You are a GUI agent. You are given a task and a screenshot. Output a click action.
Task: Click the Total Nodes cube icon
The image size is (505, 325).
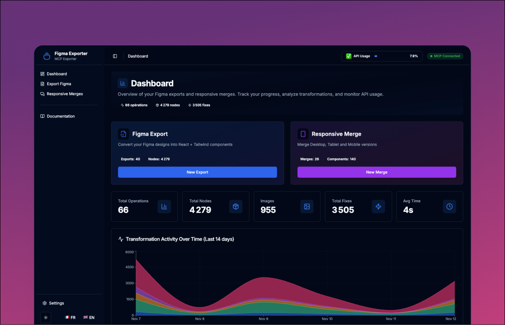pyautogui.click(x=236, y=207)
